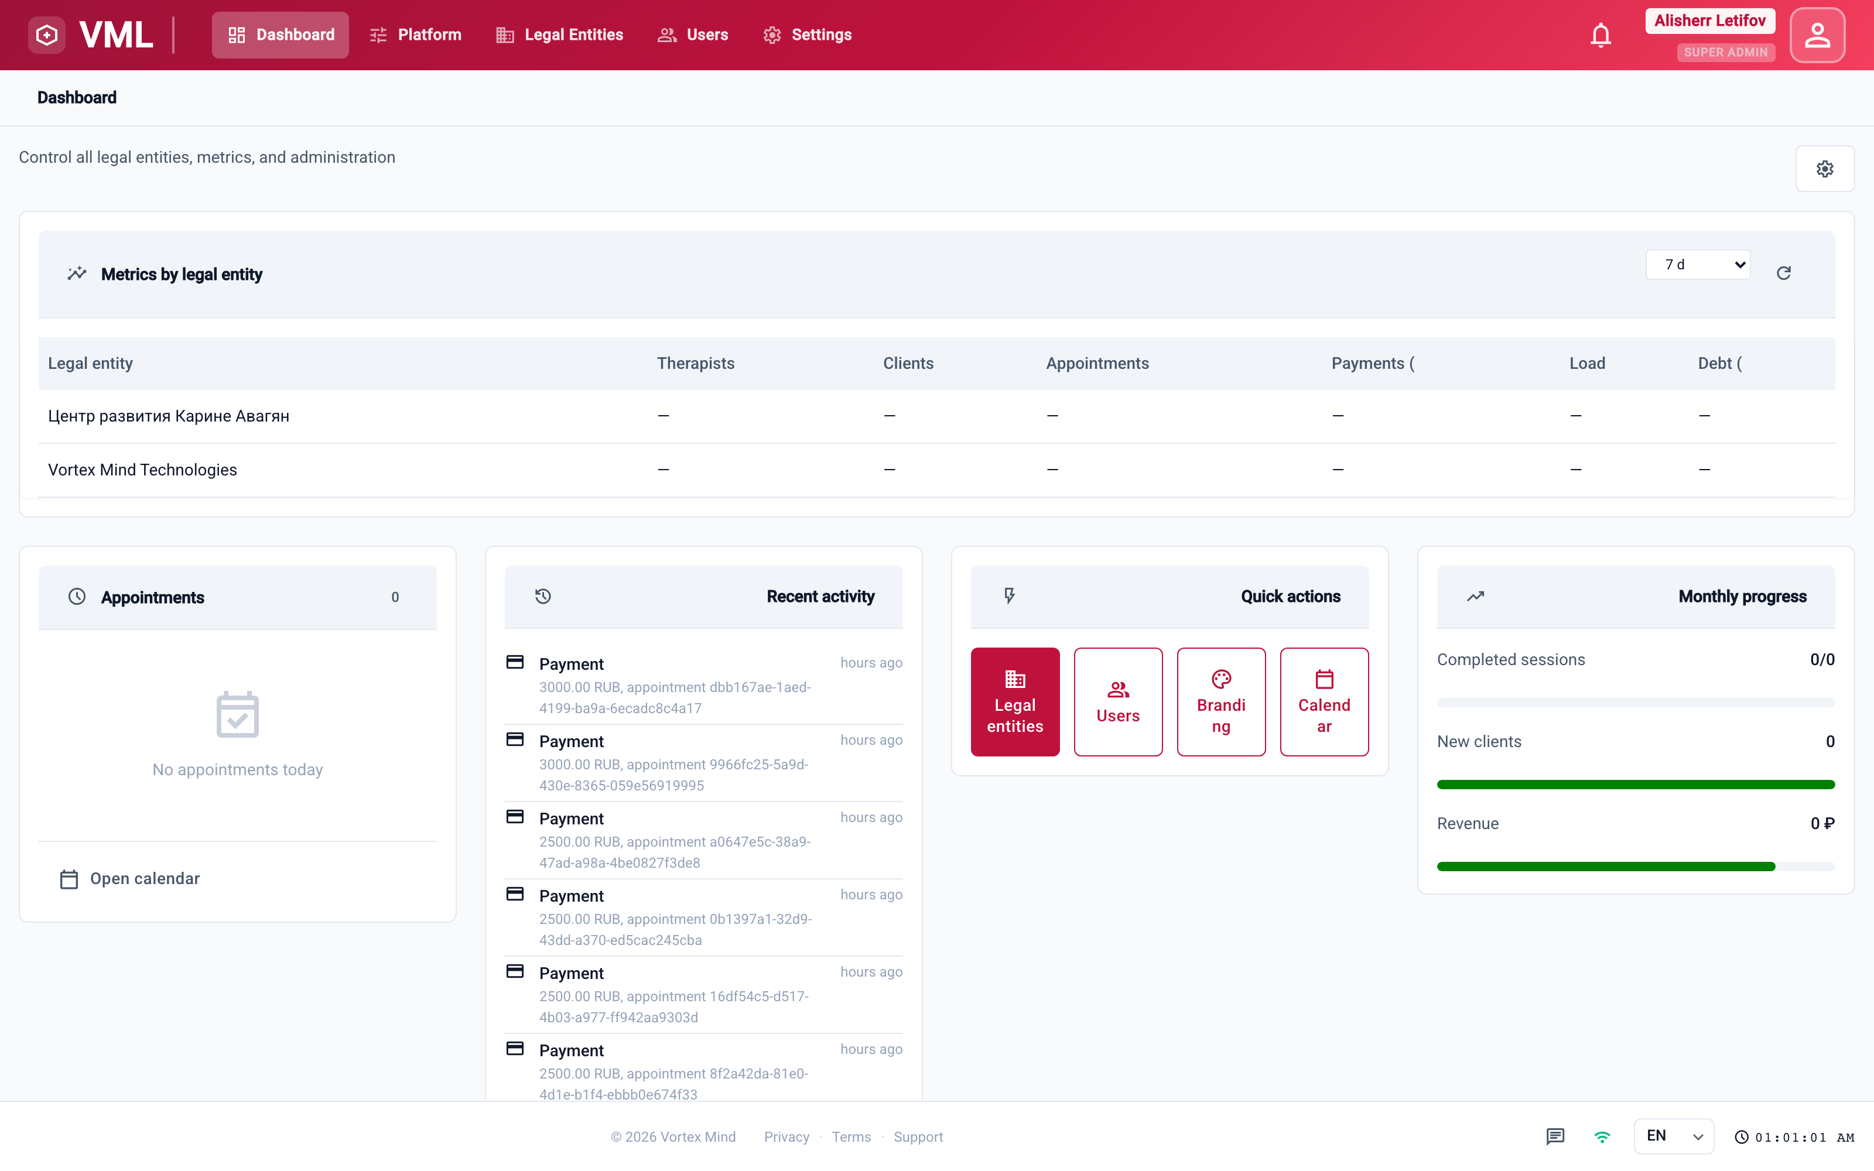Click the Therapists column header
This screenshot has height=1171, width=1874.
(x=695, y=363)
